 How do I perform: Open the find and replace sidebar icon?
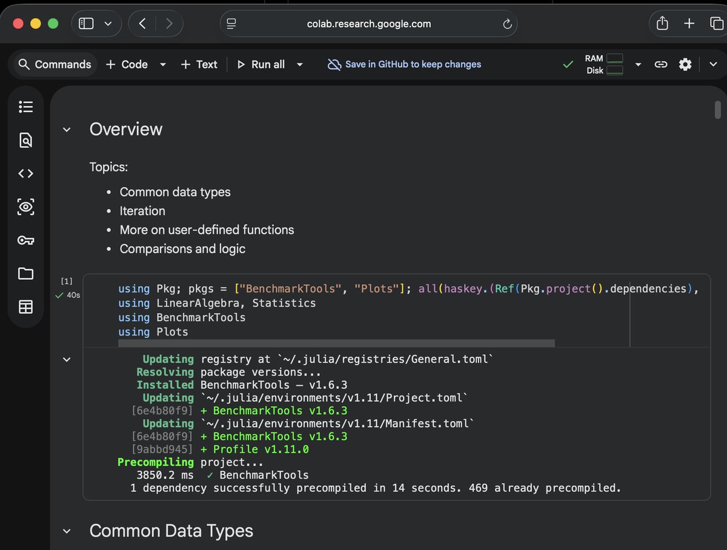[x=25, y=141]
